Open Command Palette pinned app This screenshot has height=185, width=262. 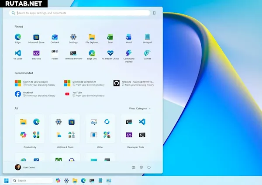[x=129, y=54]
